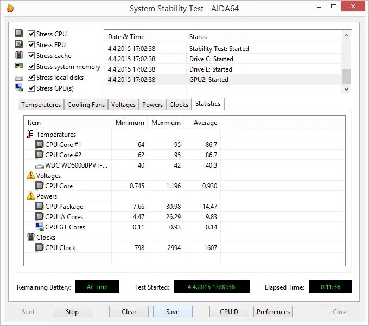Click the AIDA64 flame icon in title bar
The height and width of the screenshot is (326, 369).
[x=10, y=9]
